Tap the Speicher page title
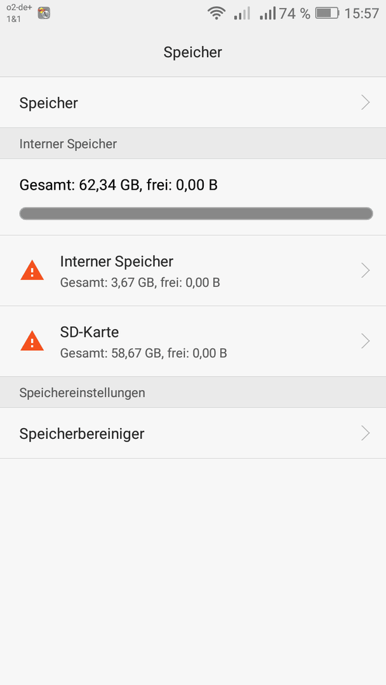Screen dimensions: 386x685 193,53
